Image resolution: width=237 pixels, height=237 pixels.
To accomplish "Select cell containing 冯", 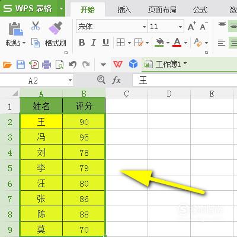I will (41, 137).
